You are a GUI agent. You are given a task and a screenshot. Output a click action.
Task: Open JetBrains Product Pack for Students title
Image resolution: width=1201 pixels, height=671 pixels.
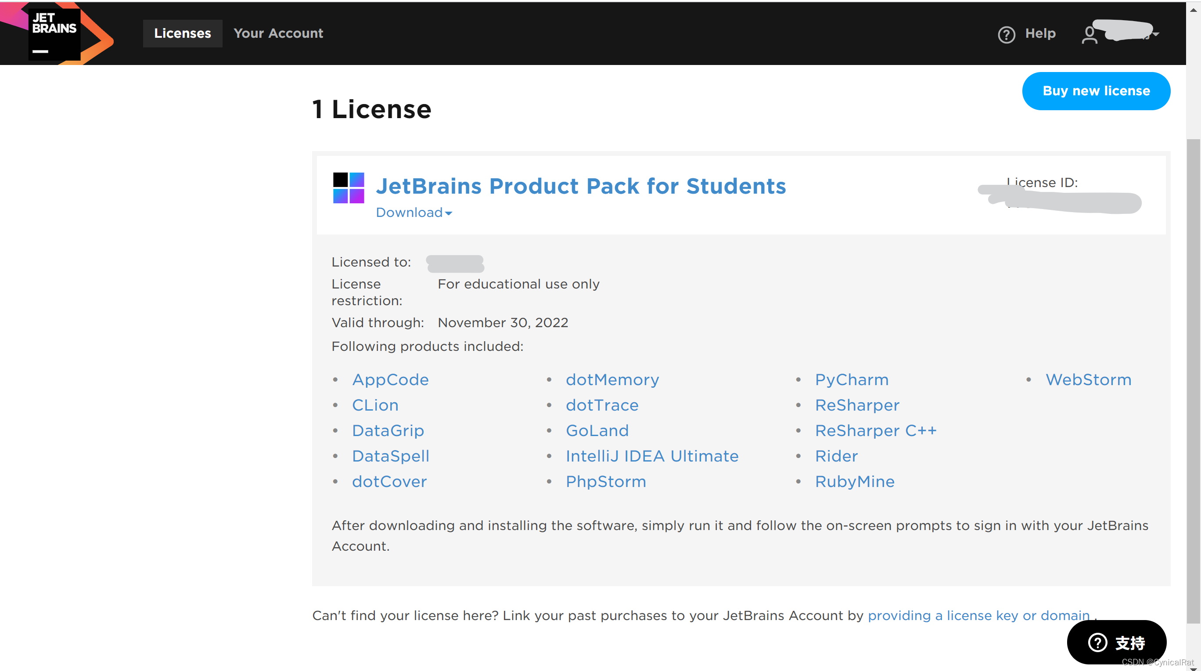click(x=581, y=186)
